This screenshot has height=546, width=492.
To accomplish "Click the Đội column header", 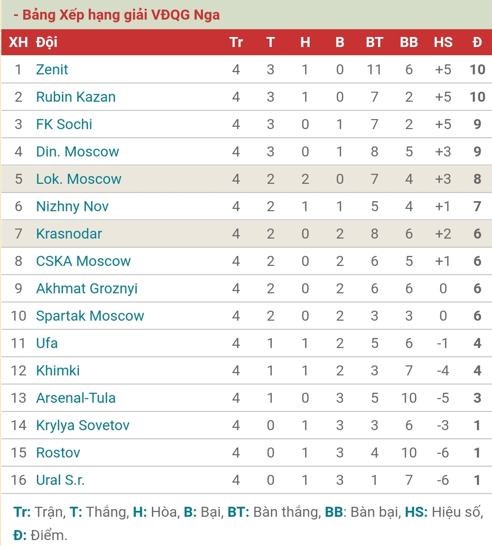I will pyautogui.click(x=47, y=42).
